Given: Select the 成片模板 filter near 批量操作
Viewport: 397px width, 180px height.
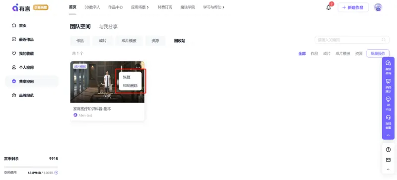Looking at the screenshot, I should [343, 54].
